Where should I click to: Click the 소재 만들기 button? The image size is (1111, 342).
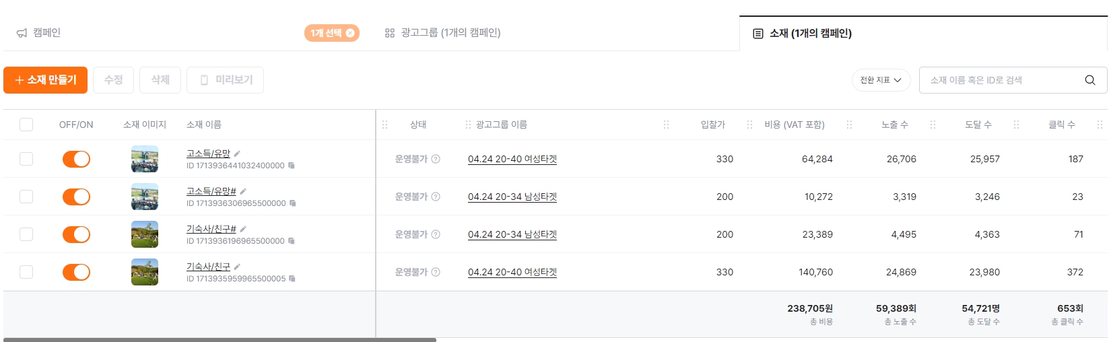coord(45,80)
